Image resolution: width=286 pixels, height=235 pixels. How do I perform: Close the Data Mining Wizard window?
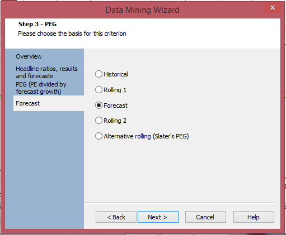273,8
